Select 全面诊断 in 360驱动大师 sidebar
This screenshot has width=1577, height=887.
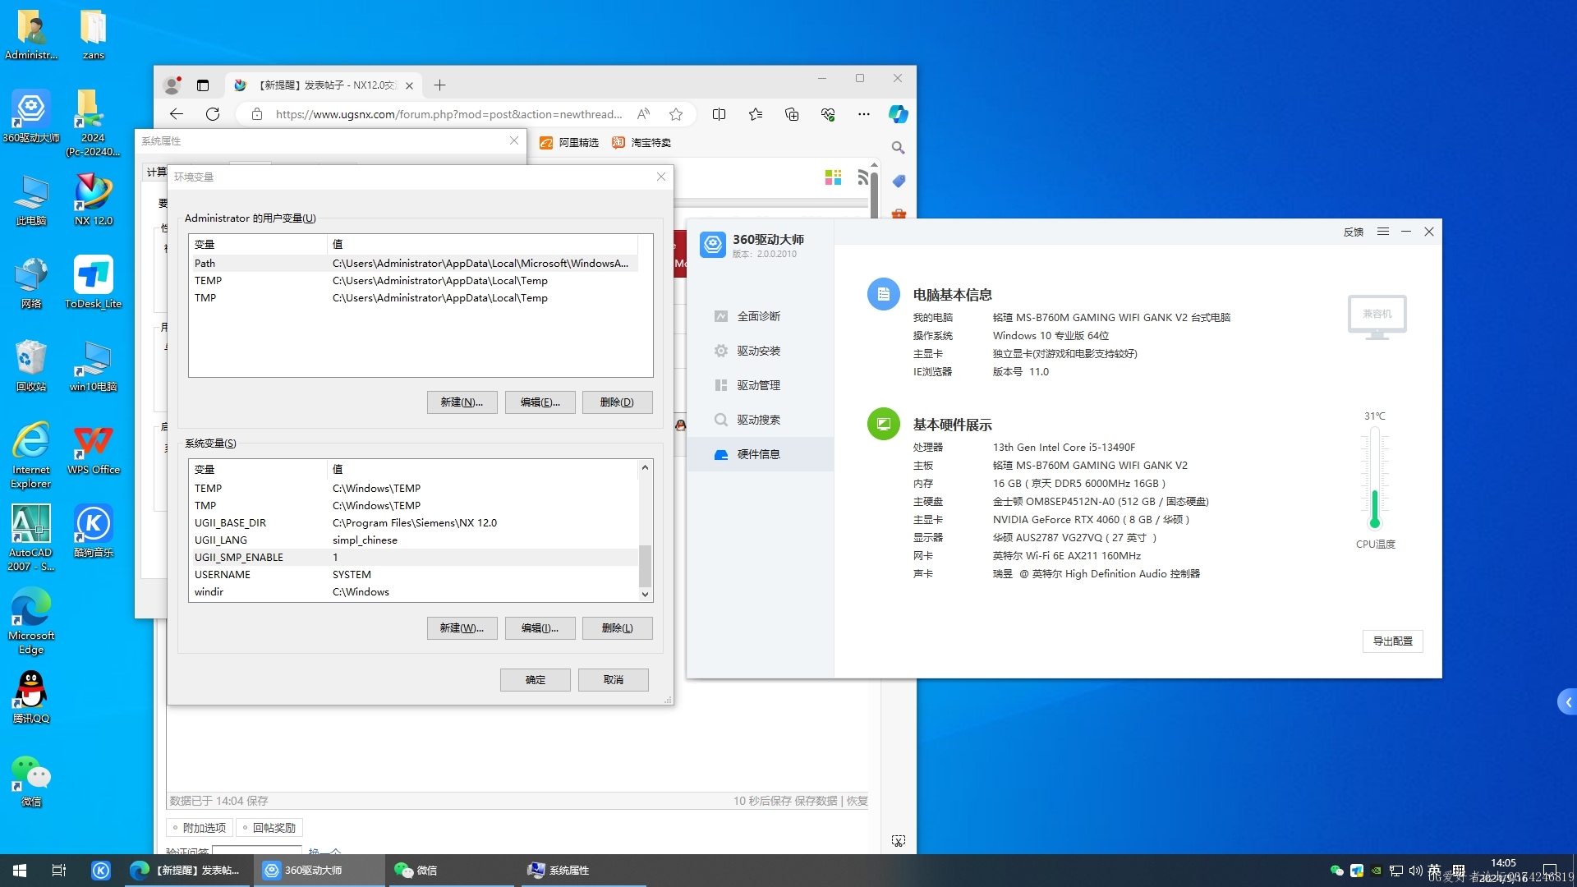759,316
